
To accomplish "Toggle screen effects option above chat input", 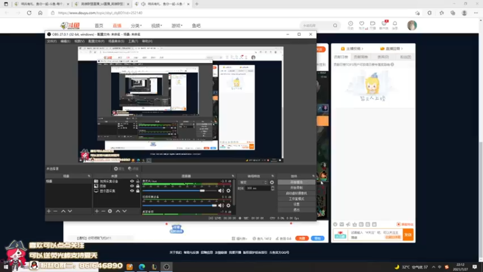I will [x=405, y=224].
